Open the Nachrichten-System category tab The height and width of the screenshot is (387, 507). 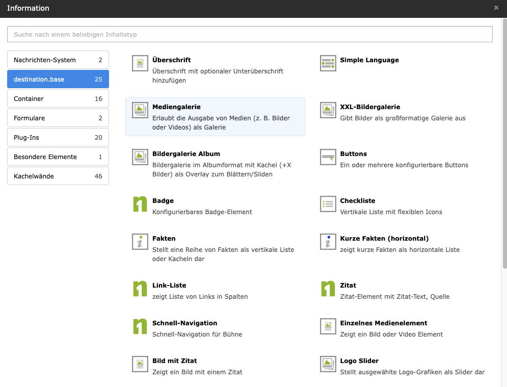tap(58, 60)
